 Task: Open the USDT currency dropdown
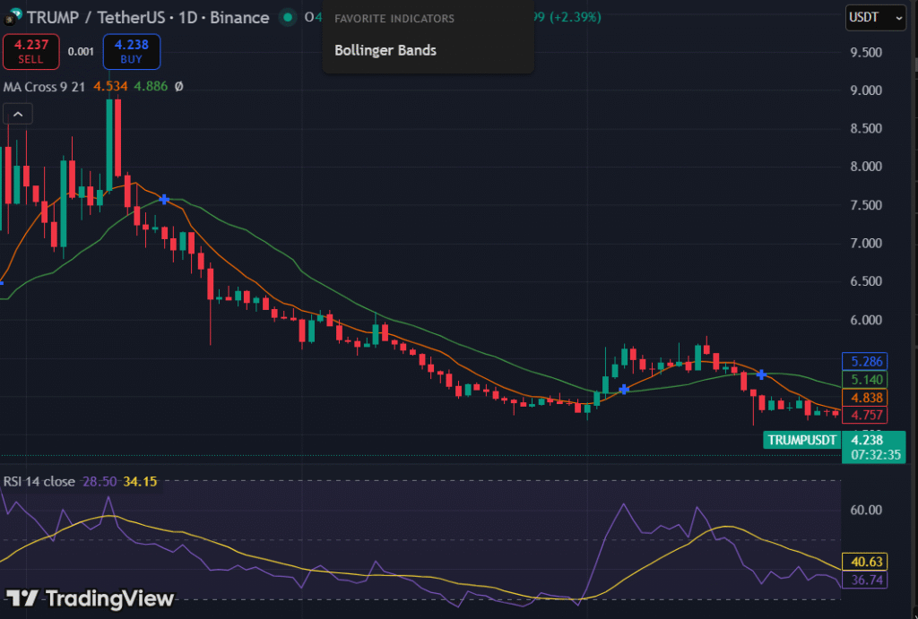tap(875, 17)
